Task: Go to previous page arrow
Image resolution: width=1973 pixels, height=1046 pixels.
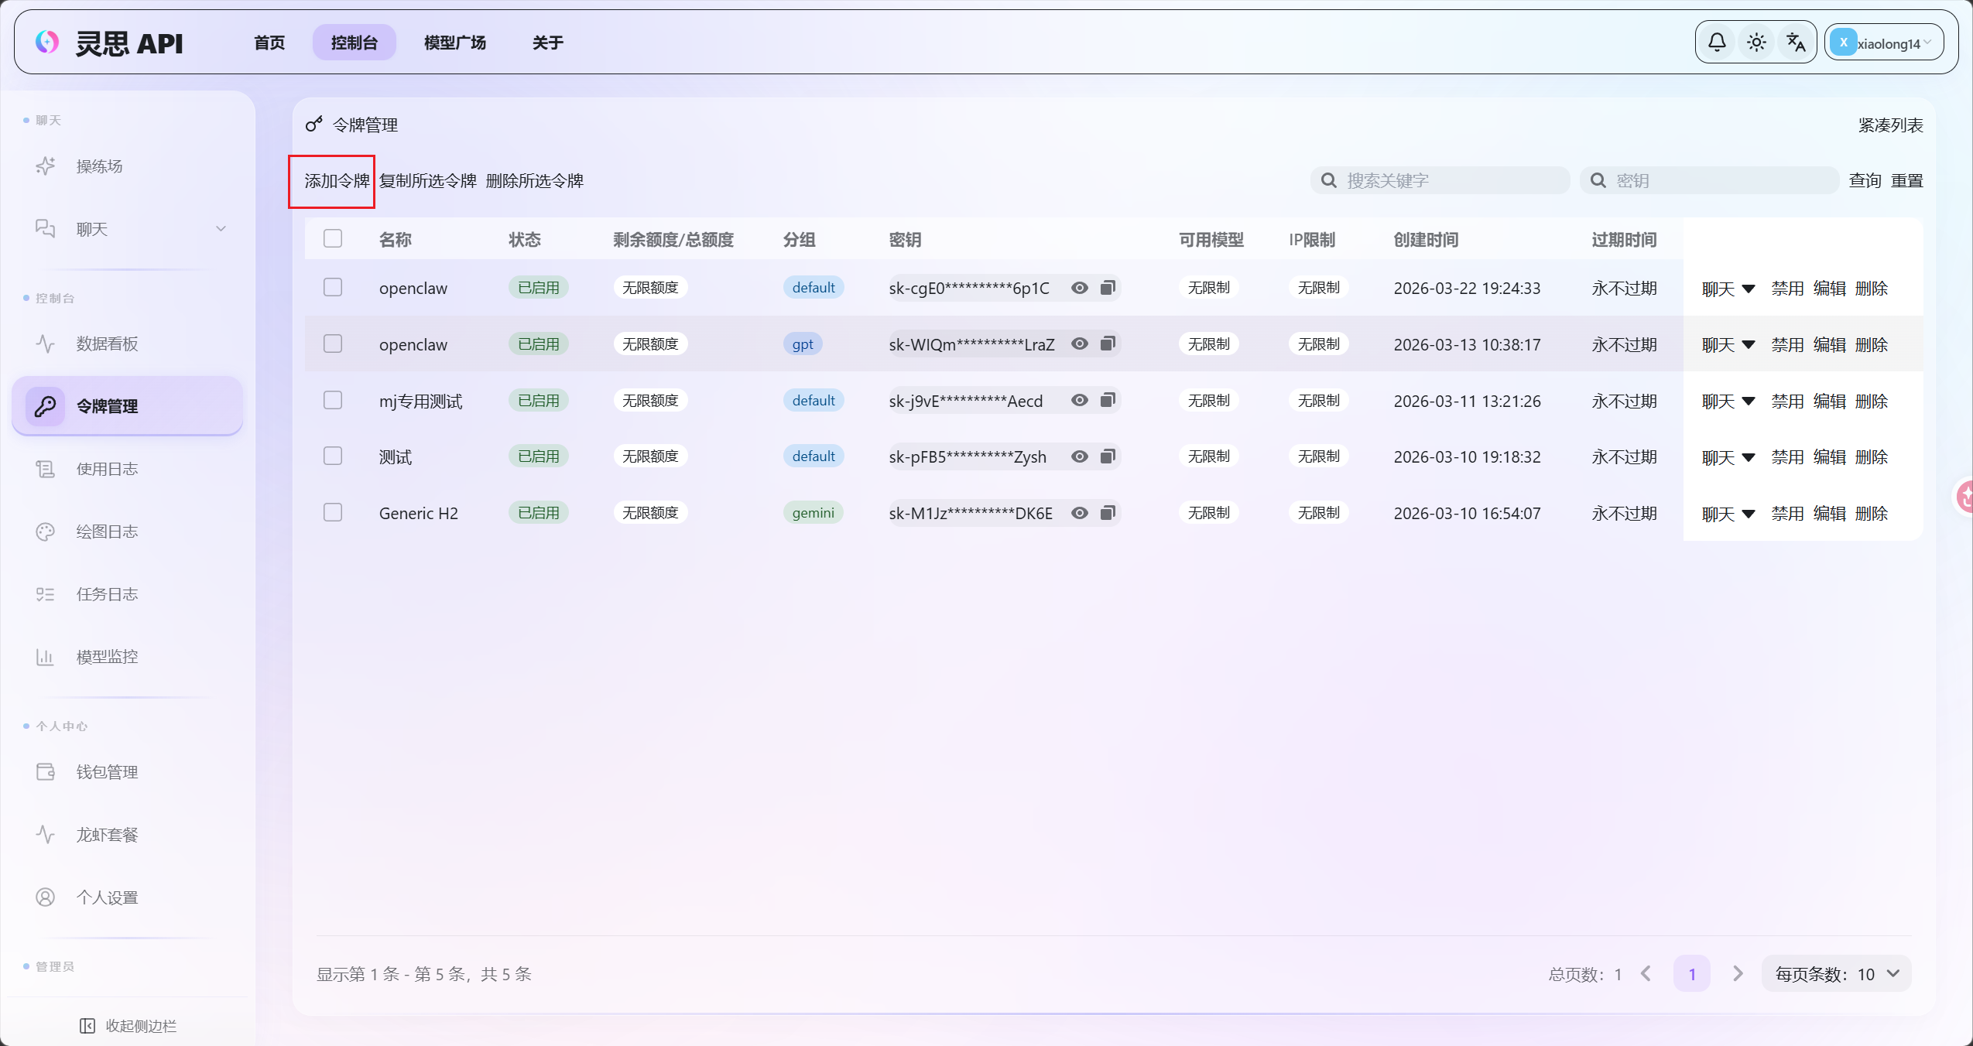Action: (1646, 973)
